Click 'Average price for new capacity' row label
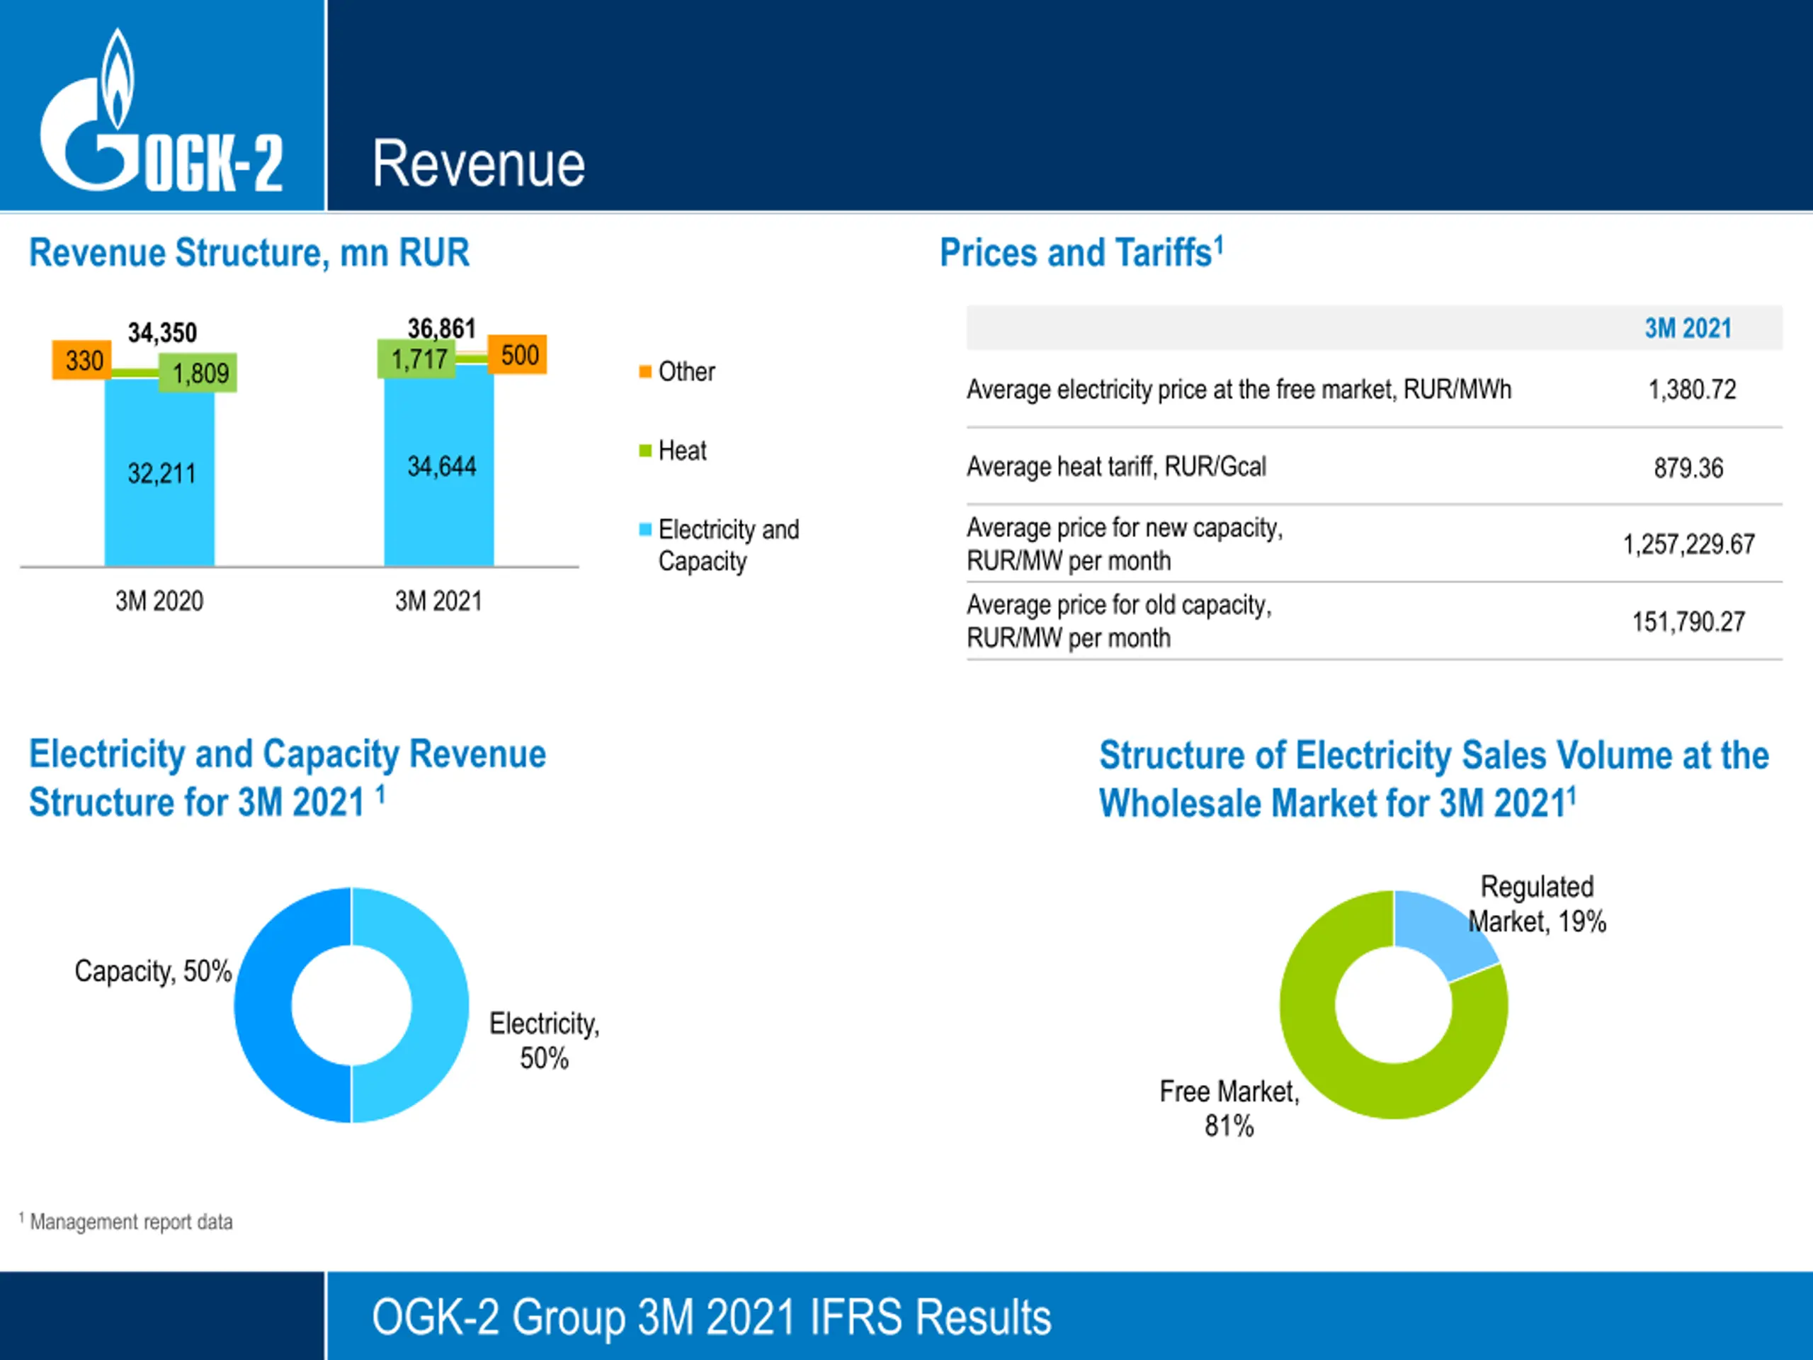Image resolution: width=1813 pixels, height=1360 pixels. 1125,544
